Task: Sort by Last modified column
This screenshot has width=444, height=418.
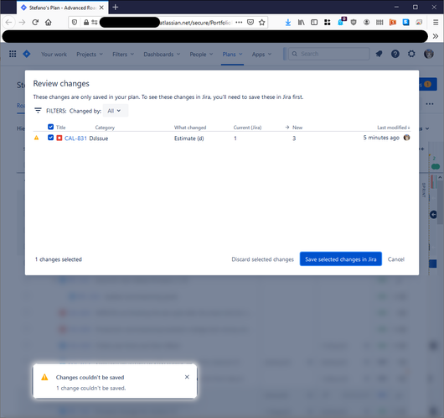Action: point(393,128)
